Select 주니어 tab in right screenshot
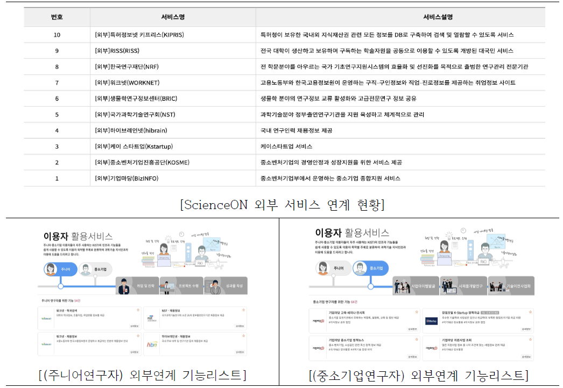Screen dimensions: 563x388 tap(334, 268)
